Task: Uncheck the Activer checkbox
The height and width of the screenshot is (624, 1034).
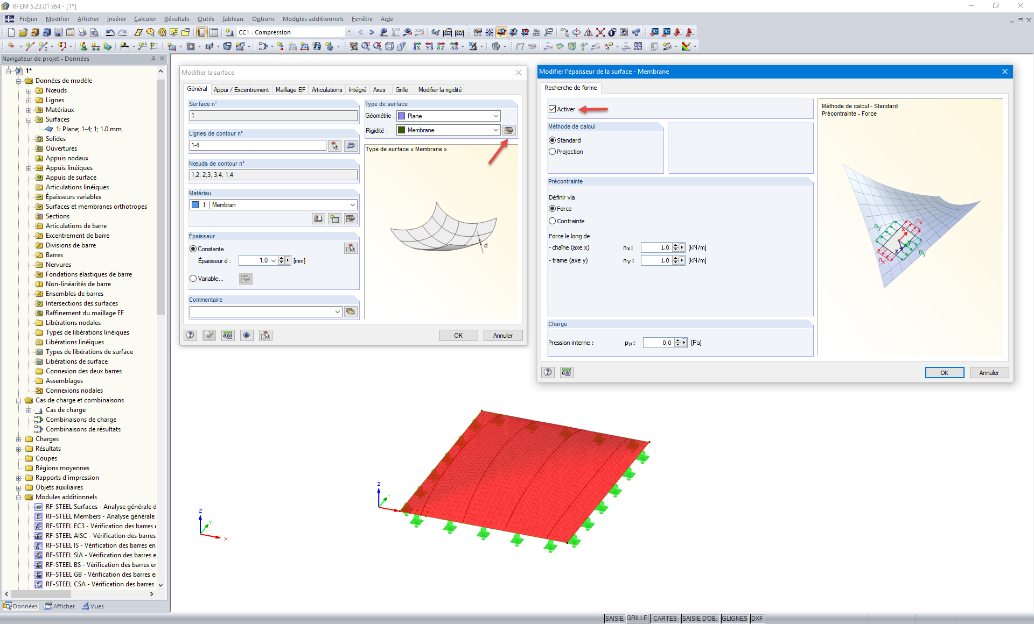Action: pyautogui.click(x=552, y=109)
